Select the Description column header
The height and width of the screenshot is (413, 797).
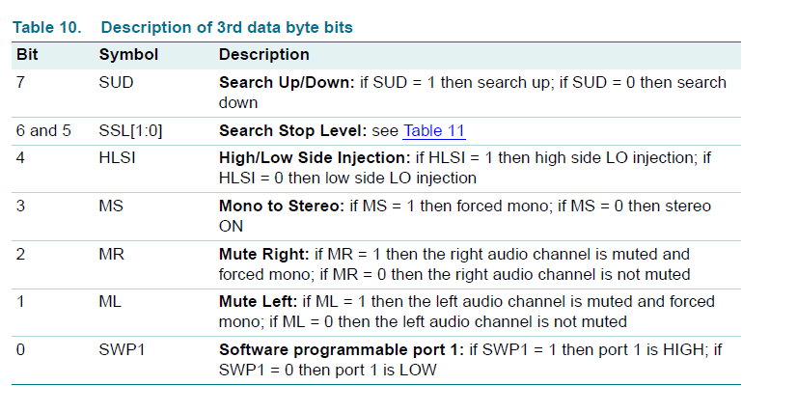pyautogui.click(x=263, y=54)
